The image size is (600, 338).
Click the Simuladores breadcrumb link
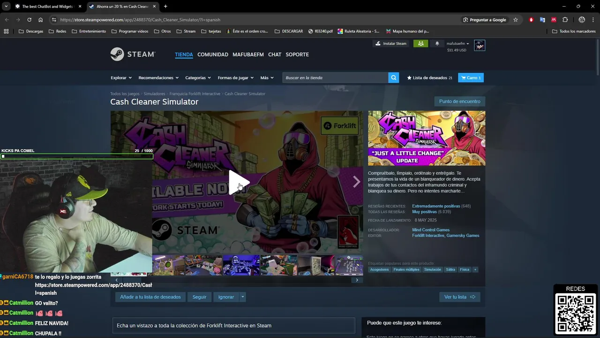pos(154,94)
